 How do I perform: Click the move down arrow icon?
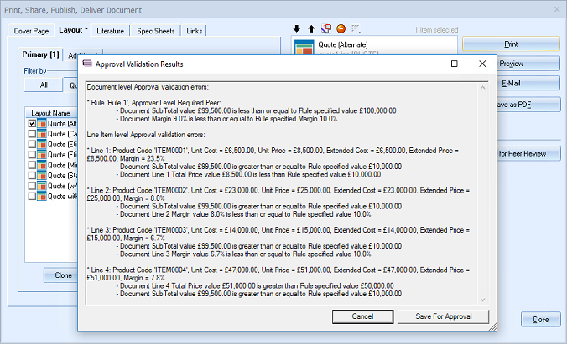[x=297, y=29]
